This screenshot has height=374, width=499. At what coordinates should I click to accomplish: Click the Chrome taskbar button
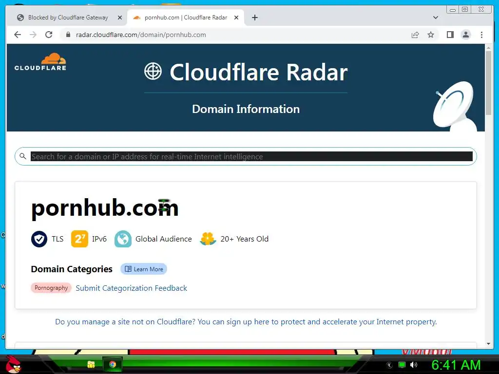[113, 364]
